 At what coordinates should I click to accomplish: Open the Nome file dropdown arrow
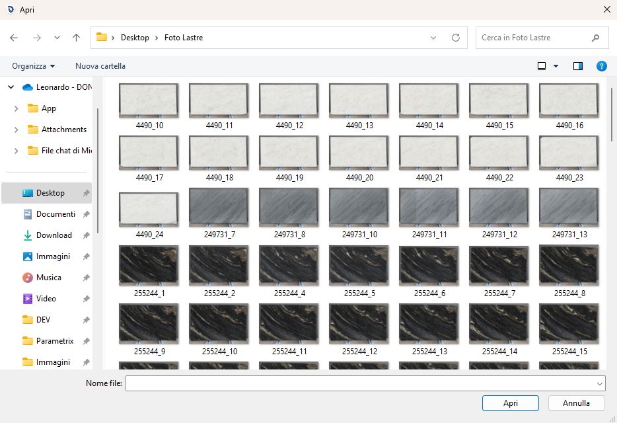coord(599,383)
